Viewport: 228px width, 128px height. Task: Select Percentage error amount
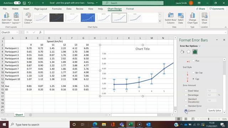[186, 95]
